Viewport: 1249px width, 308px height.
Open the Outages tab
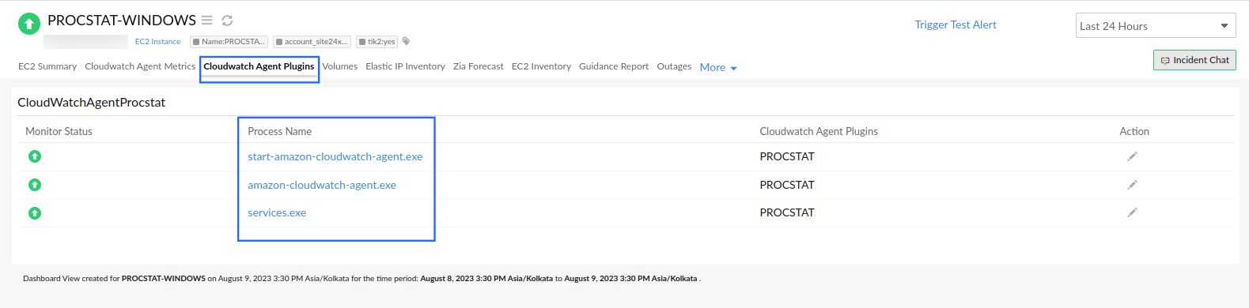pyautogui.click(x=674, y=66)
